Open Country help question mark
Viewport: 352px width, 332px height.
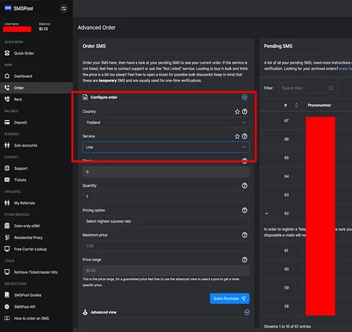pyautogui.click(x=245, y=112)
